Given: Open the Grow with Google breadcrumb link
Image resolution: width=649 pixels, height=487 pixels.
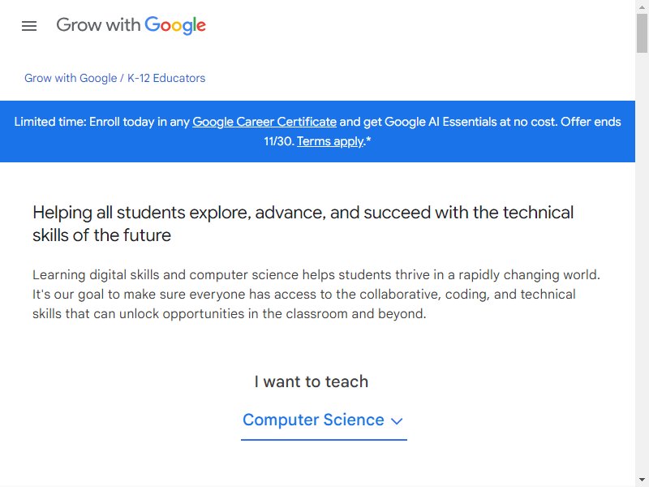Looking at the screenshot, I should (71, 78).
